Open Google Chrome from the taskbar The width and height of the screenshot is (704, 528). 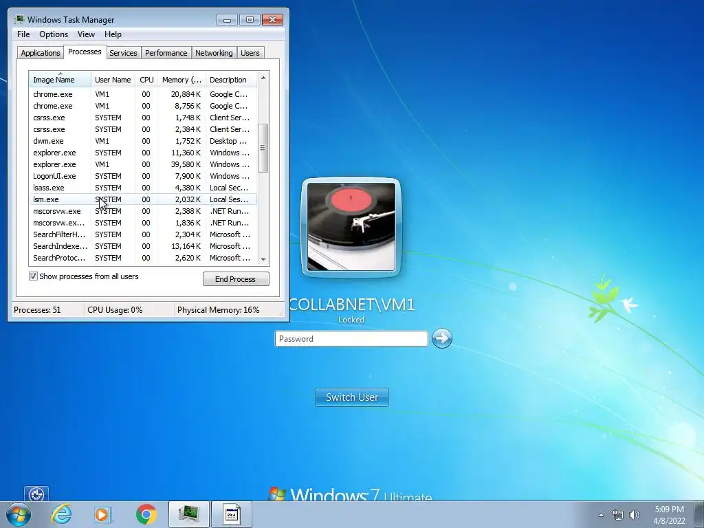(x=146, y=514)
